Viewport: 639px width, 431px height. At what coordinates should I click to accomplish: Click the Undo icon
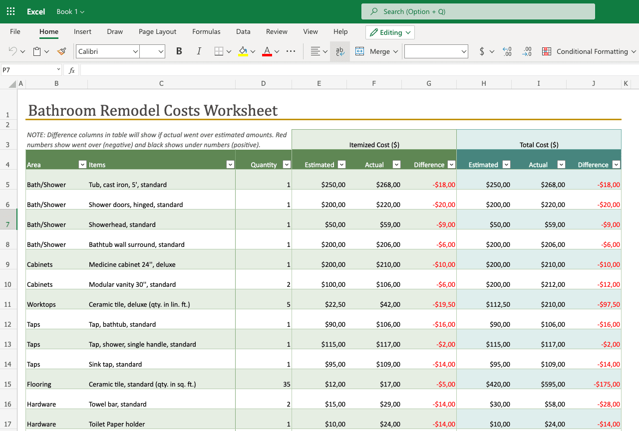[x=13, y=51]
